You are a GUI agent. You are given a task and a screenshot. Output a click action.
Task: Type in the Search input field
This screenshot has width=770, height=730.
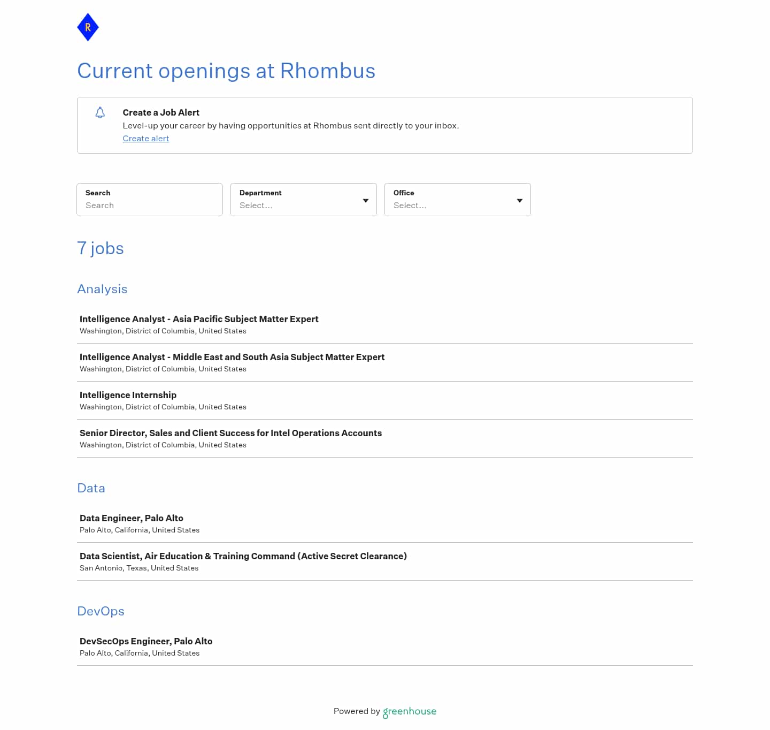(x=150, y=206)
